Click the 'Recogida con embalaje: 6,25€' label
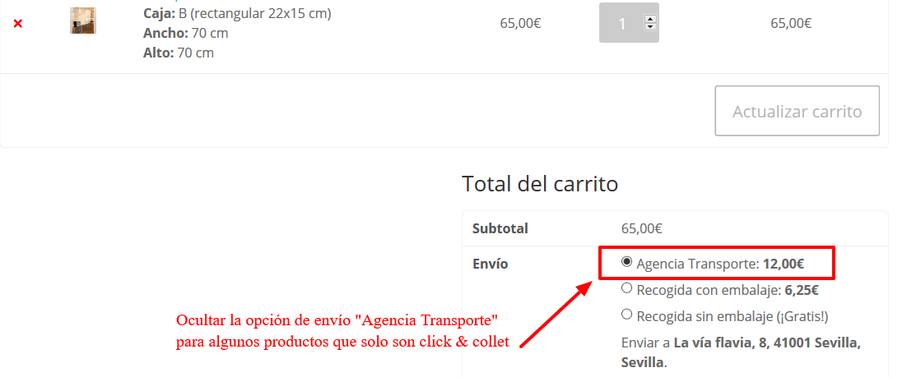The width and height of the screenshot is (907, 377). click(x=727, y=290)
